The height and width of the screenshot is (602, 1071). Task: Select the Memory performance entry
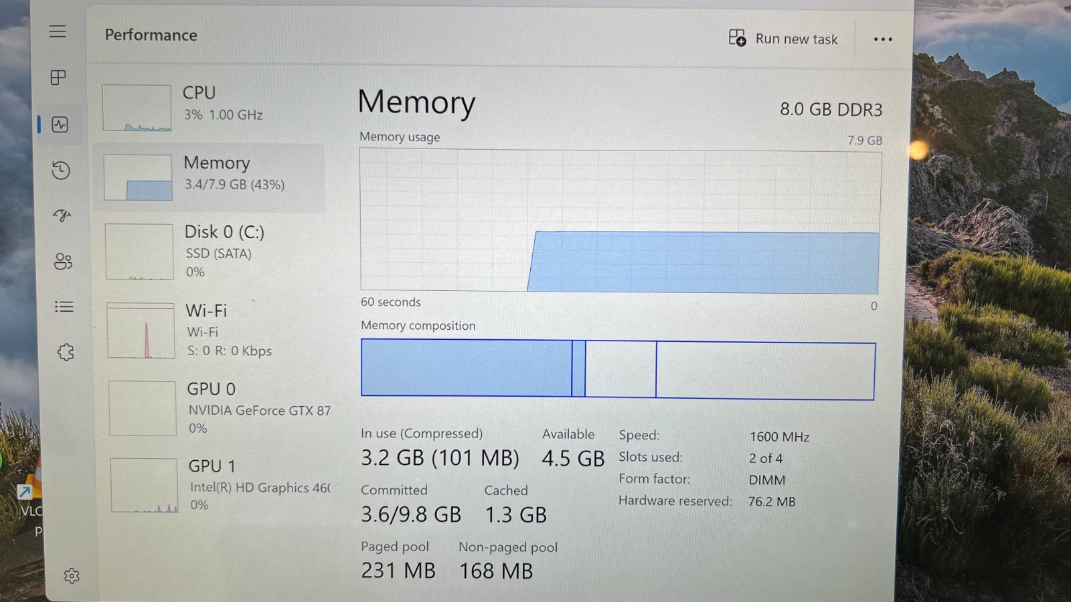coord(211,176)
